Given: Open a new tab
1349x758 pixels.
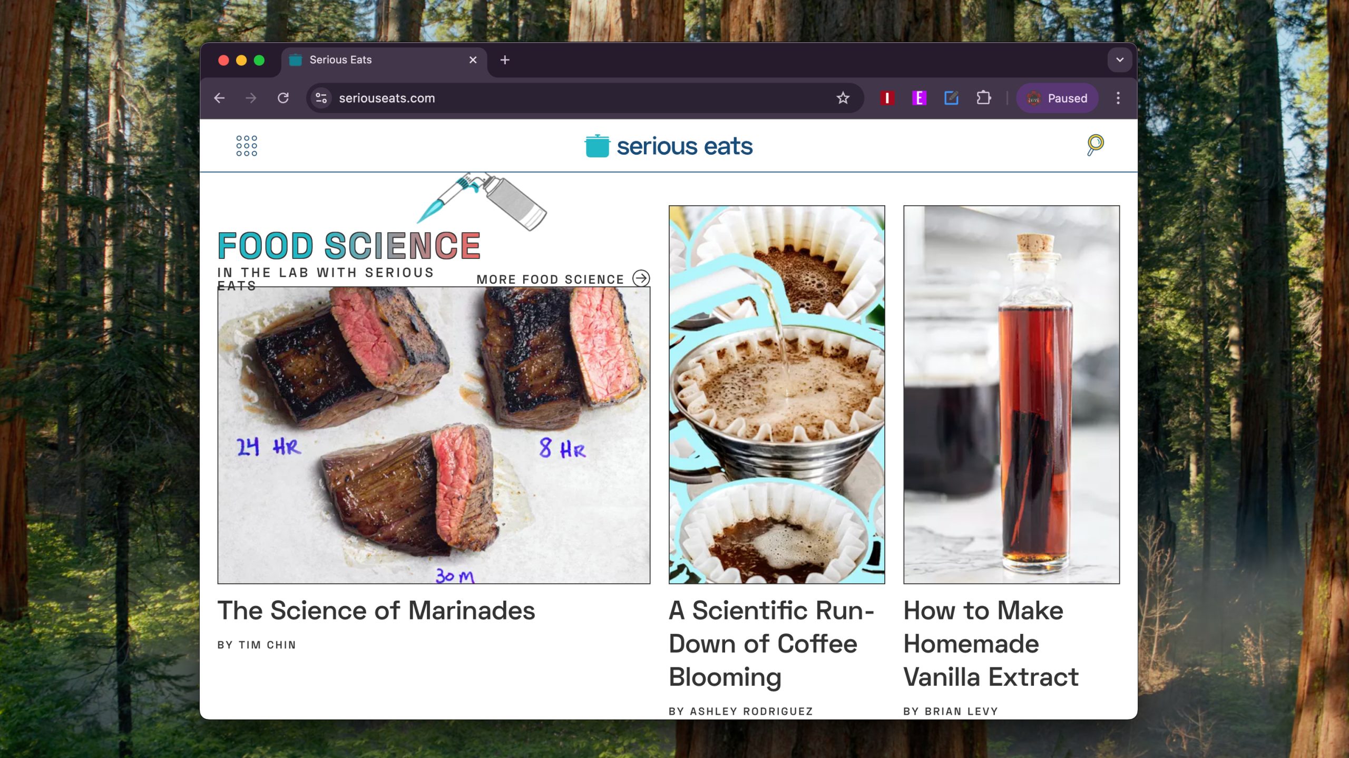Looking at the screenshot, I should coord(505,60).
